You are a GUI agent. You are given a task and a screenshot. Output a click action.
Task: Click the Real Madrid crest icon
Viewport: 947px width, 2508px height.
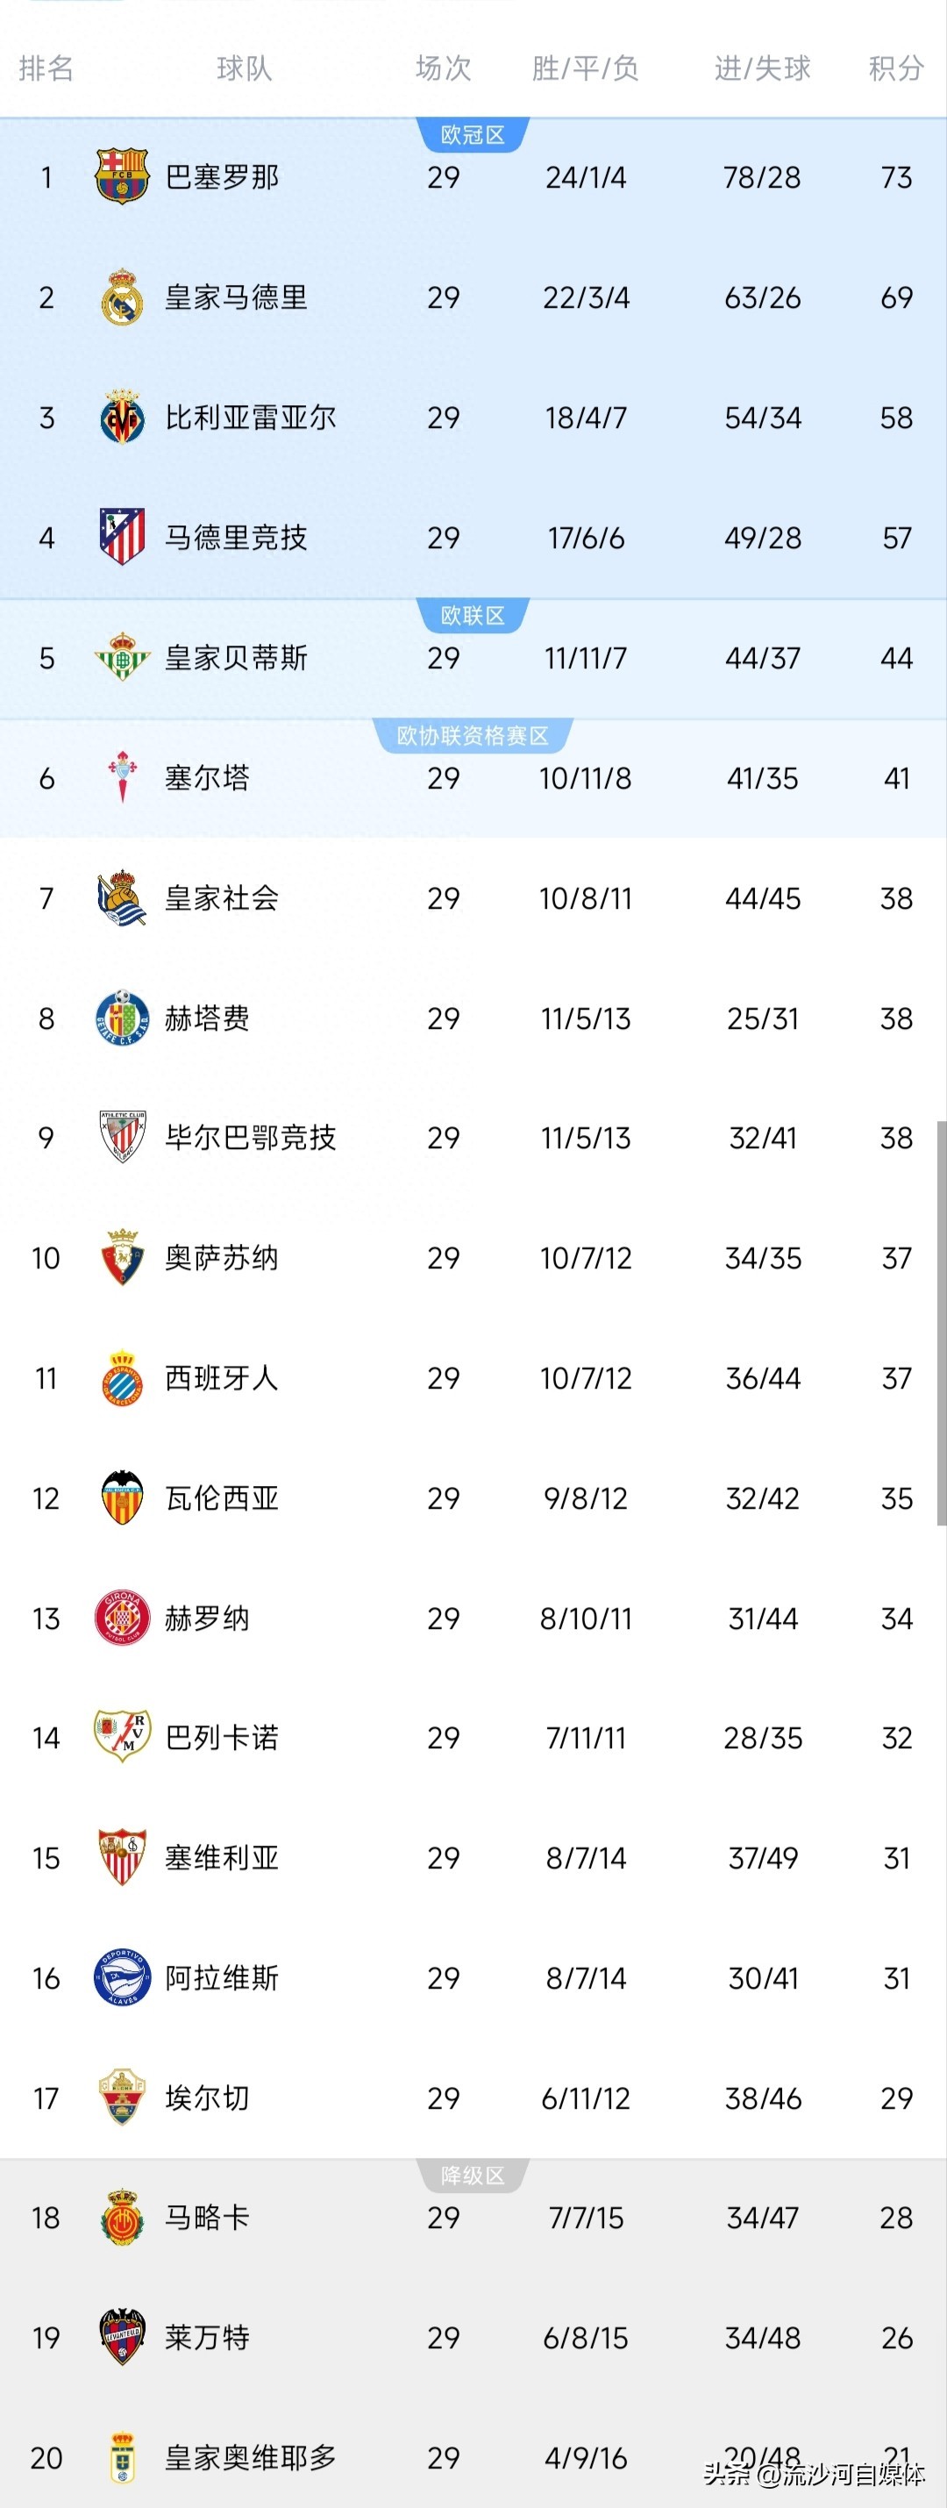(x=122, y=297)
